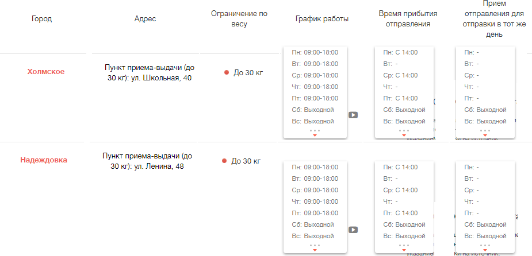This screenshot has height=256, width=532.
Task: Open the Надеждовка city link
Action: coord(44,160)
